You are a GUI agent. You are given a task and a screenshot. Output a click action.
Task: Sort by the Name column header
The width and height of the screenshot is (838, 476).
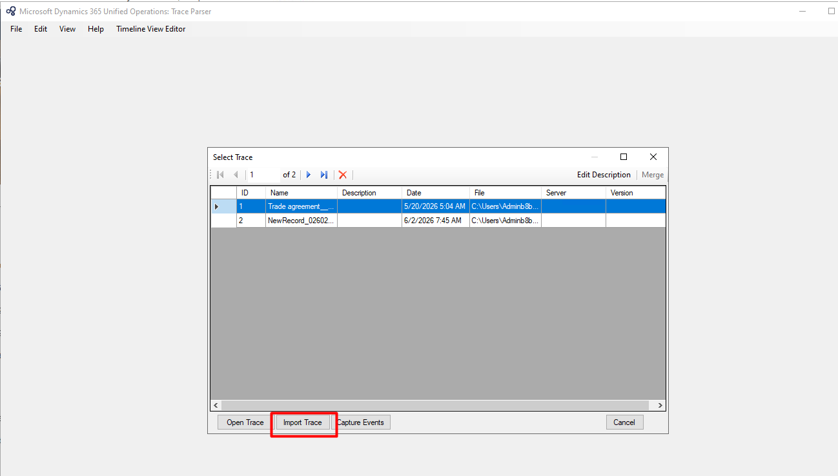tap(301, 193)
